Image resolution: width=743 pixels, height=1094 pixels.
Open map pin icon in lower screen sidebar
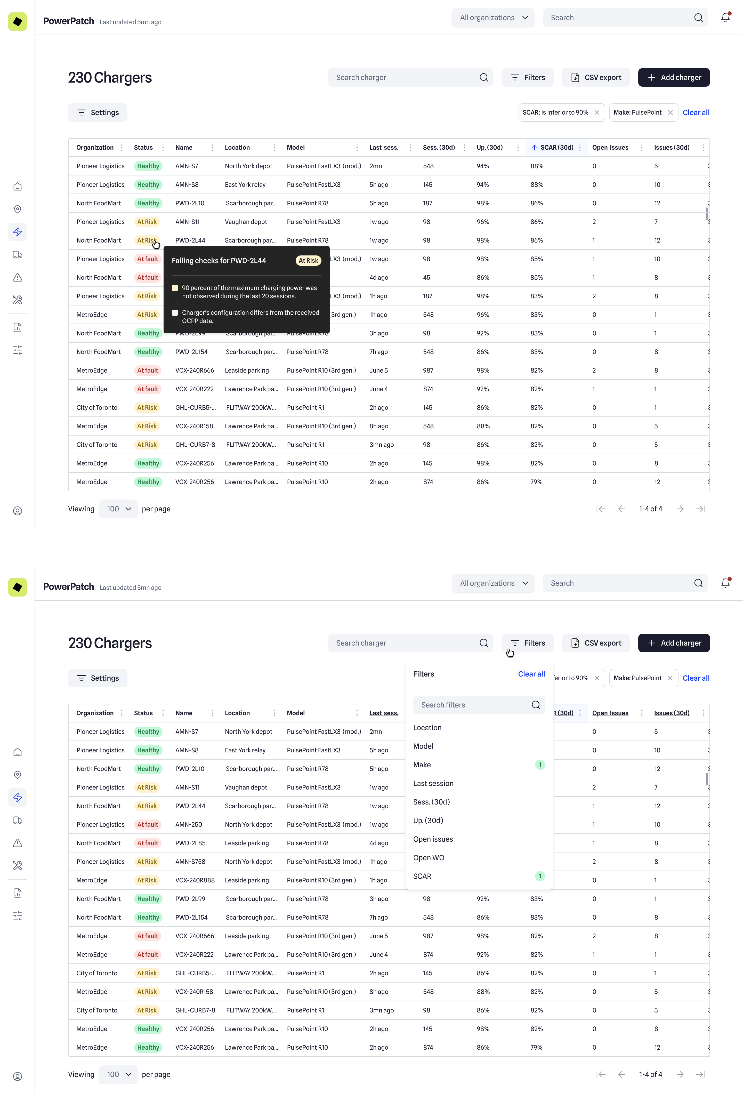click(x=17, y=774)
